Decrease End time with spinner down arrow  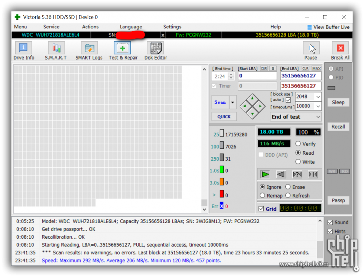point(231,78)
